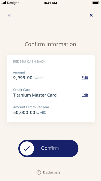Tap the 50,000.00 amount left value
The height and width of the screenshot is (181, 101).
point(24,112)
